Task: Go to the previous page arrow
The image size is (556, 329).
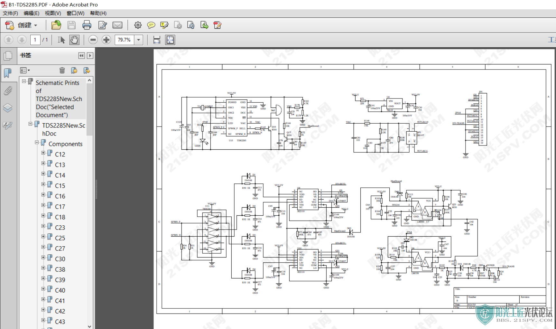Action: [9, 40]
